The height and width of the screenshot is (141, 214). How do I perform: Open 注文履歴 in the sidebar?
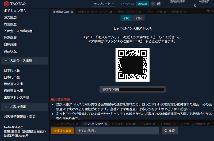point(10,17)
